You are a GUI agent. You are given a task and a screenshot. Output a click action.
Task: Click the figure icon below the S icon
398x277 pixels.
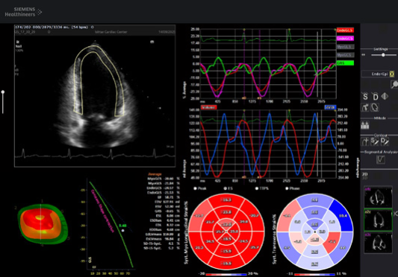[365, 107]
